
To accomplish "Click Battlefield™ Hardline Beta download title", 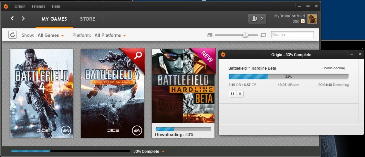I will click(252, 68).
